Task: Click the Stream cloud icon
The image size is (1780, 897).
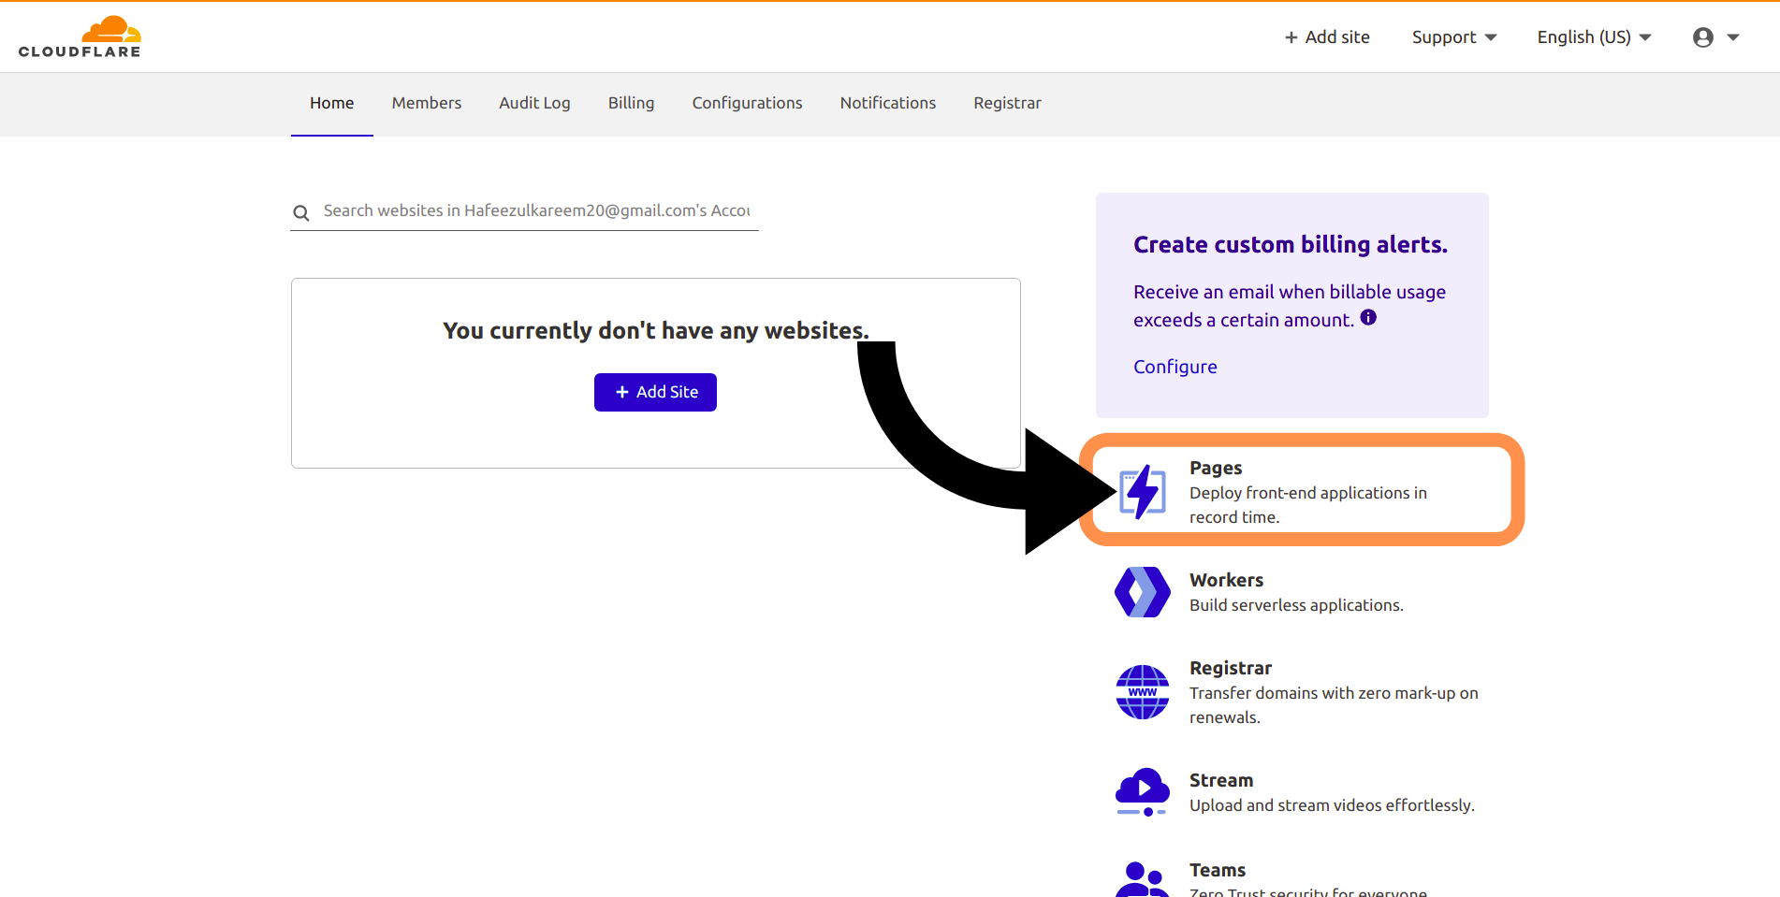Action: pos(1142,790)
